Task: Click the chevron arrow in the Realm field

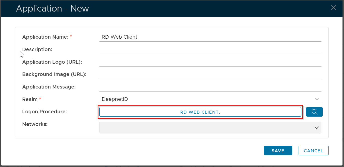Action: point(317,99)
